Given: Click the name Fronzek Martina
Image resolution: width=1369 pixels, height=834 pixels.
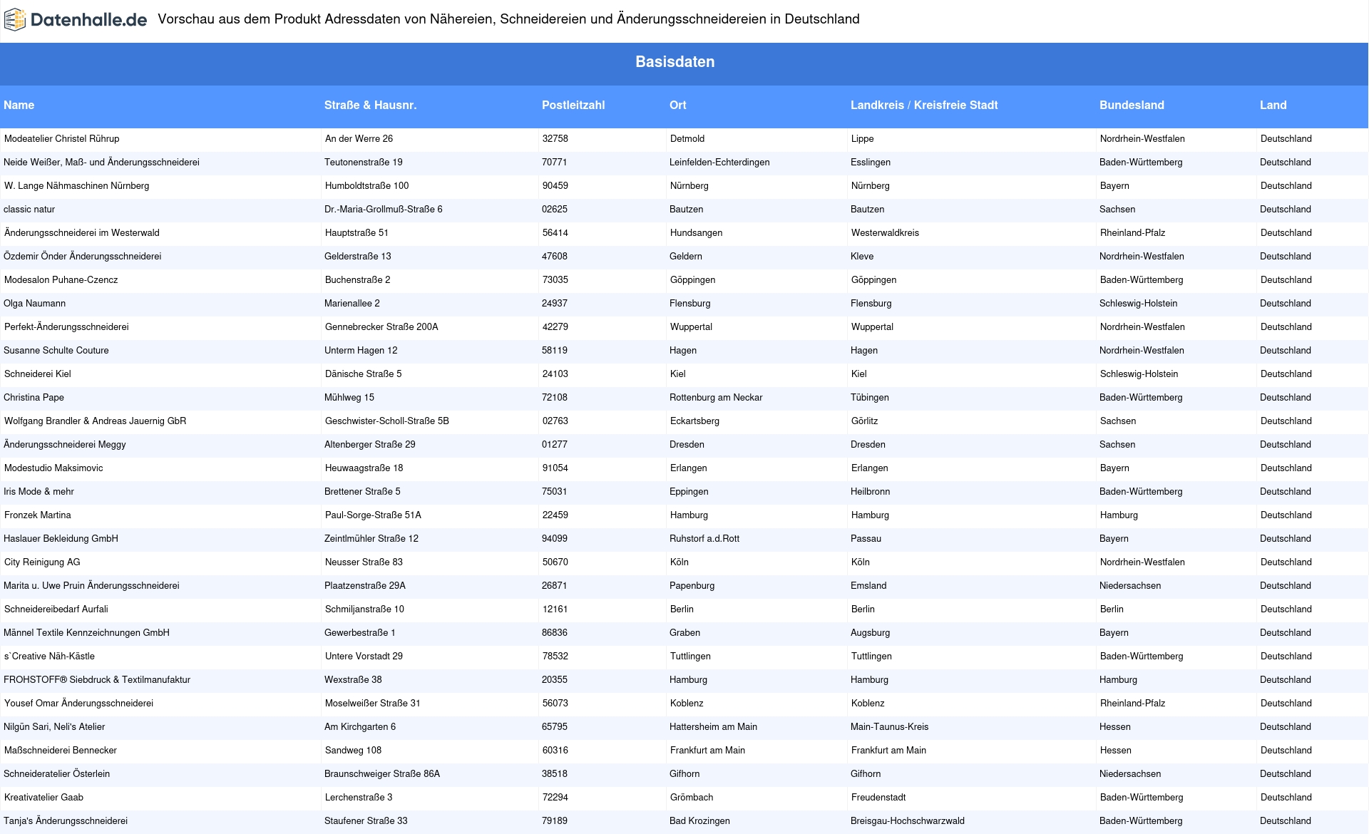Looking at the screenshot, I should tap(38, 515).
